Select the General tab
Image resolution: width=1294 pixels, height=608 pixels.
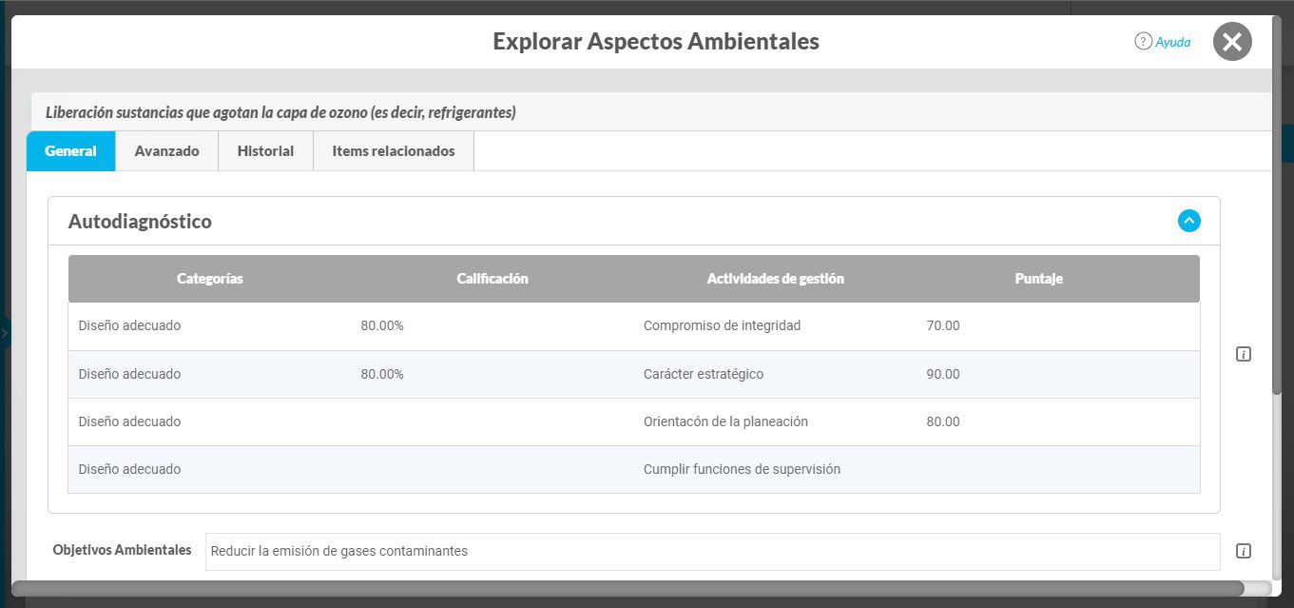click(71, 151)
